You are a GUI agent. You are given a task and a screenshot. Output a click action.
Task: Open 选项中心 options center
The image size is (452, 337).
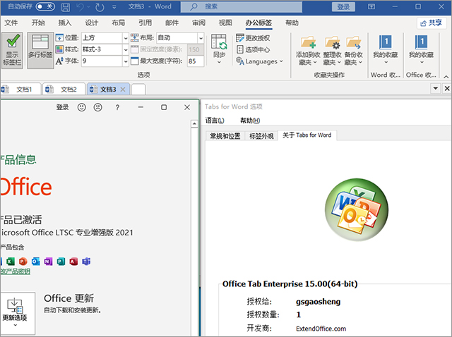(x=253, y=49)
